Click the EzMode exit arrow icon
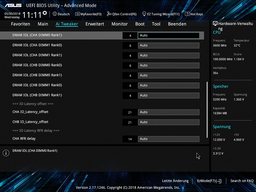Viewport: 256px width, 192px height. (x=219, y=181)
